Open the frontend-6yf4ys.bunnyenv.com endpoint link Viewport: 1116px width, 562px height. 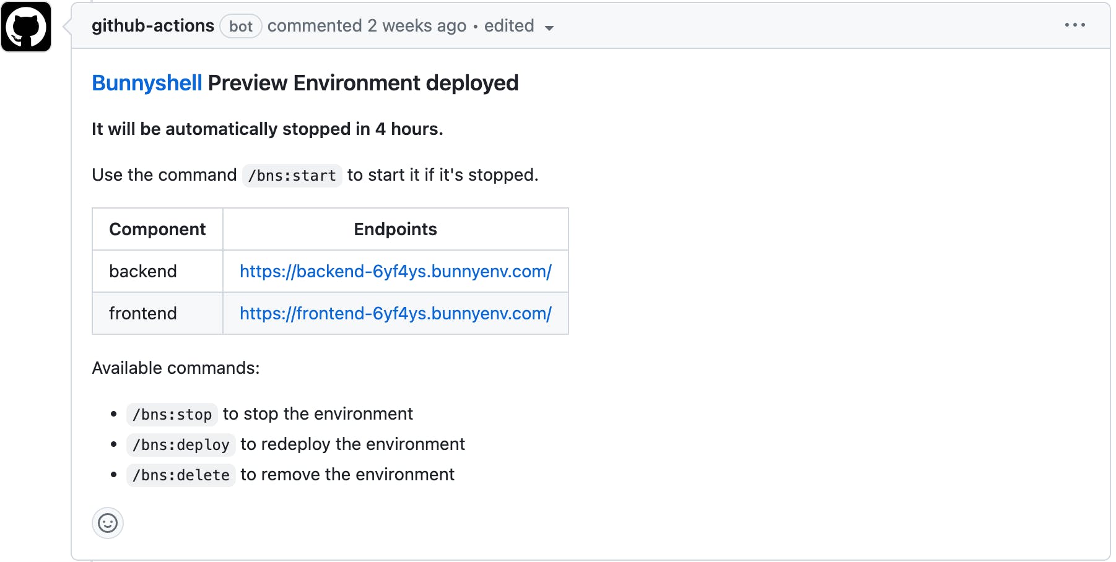[396, 313]
